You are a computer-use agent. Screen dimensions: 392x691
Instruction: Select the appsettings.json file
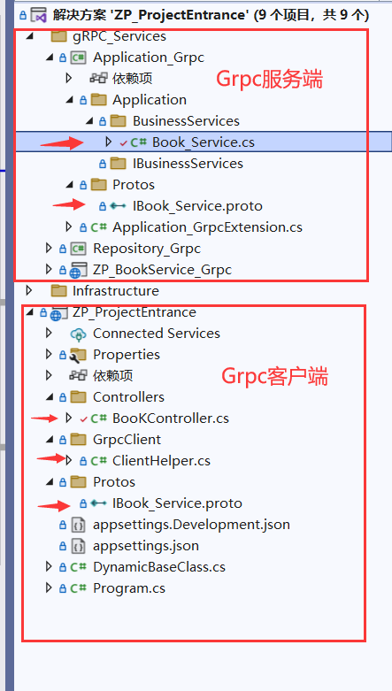click(x=146, y=546)
